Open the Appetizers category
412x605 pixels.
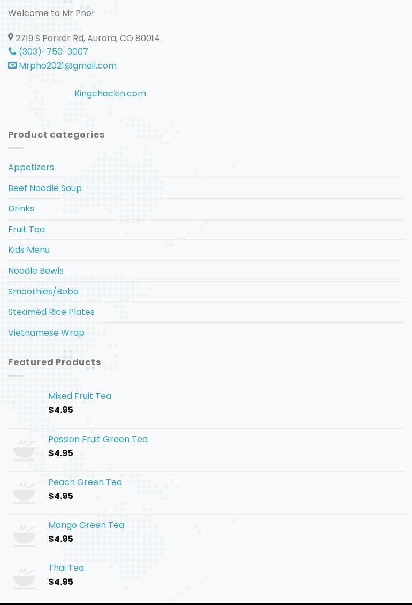click(x=31, y=167)
